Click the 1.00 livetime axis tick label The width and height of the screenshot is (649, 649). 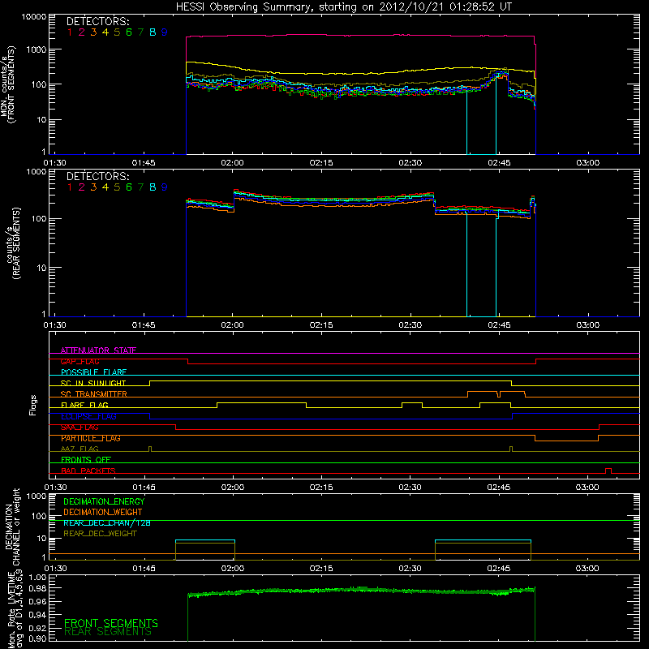point(37,578)
